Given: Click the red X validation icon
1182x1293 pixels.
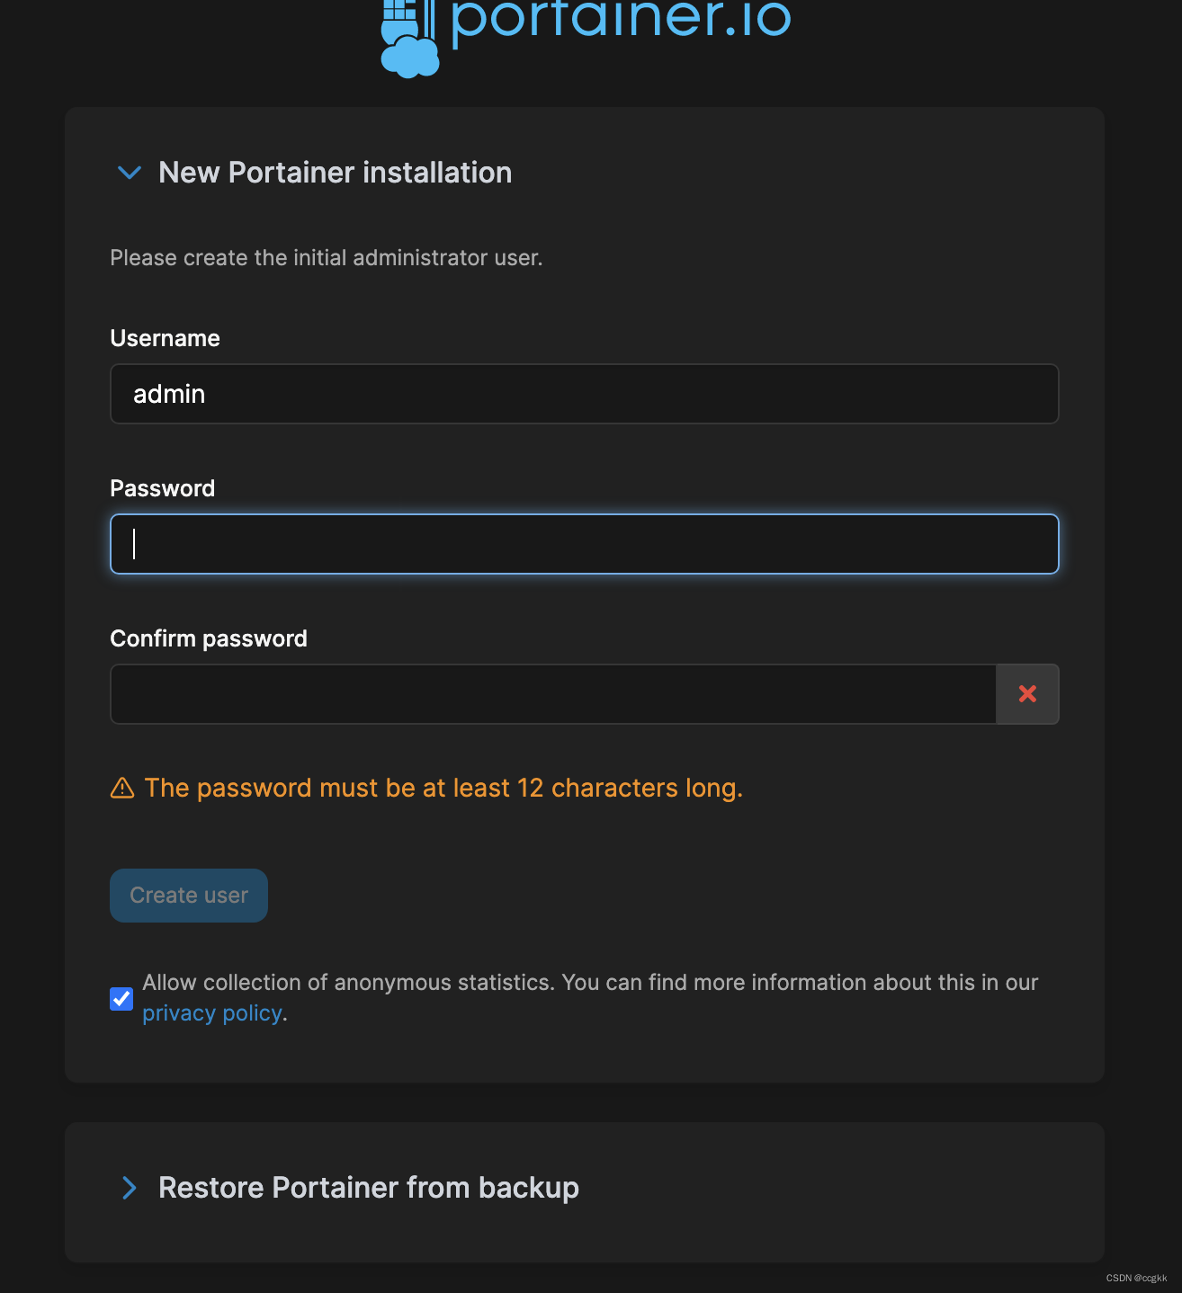Looking at the screenshot, I should (x=1027, y=694).
